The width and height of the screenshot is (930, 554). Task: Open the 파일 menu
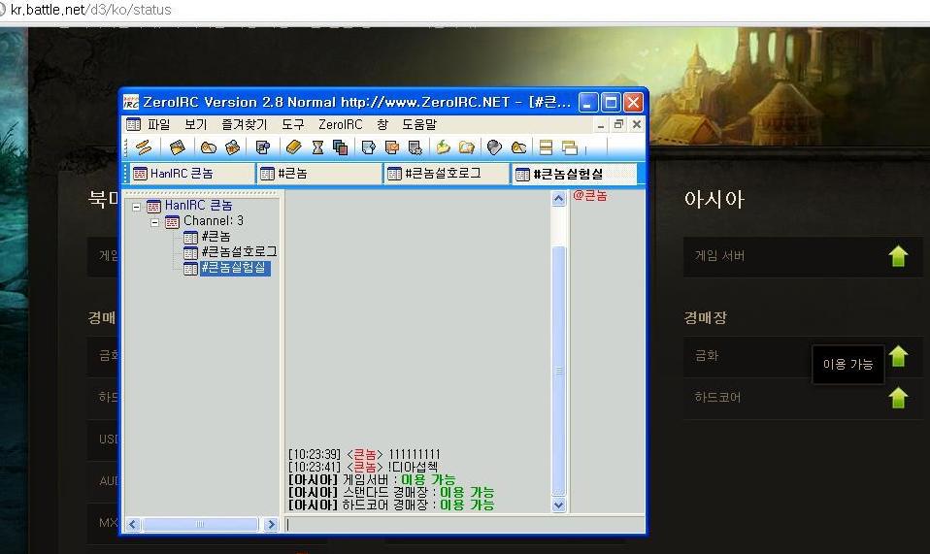pos(158,124)
